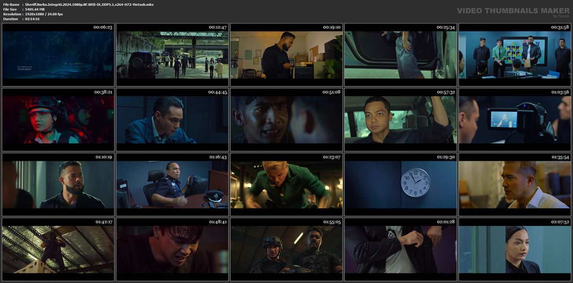Select the wall clock frame 01:29:30

[401, 185]
